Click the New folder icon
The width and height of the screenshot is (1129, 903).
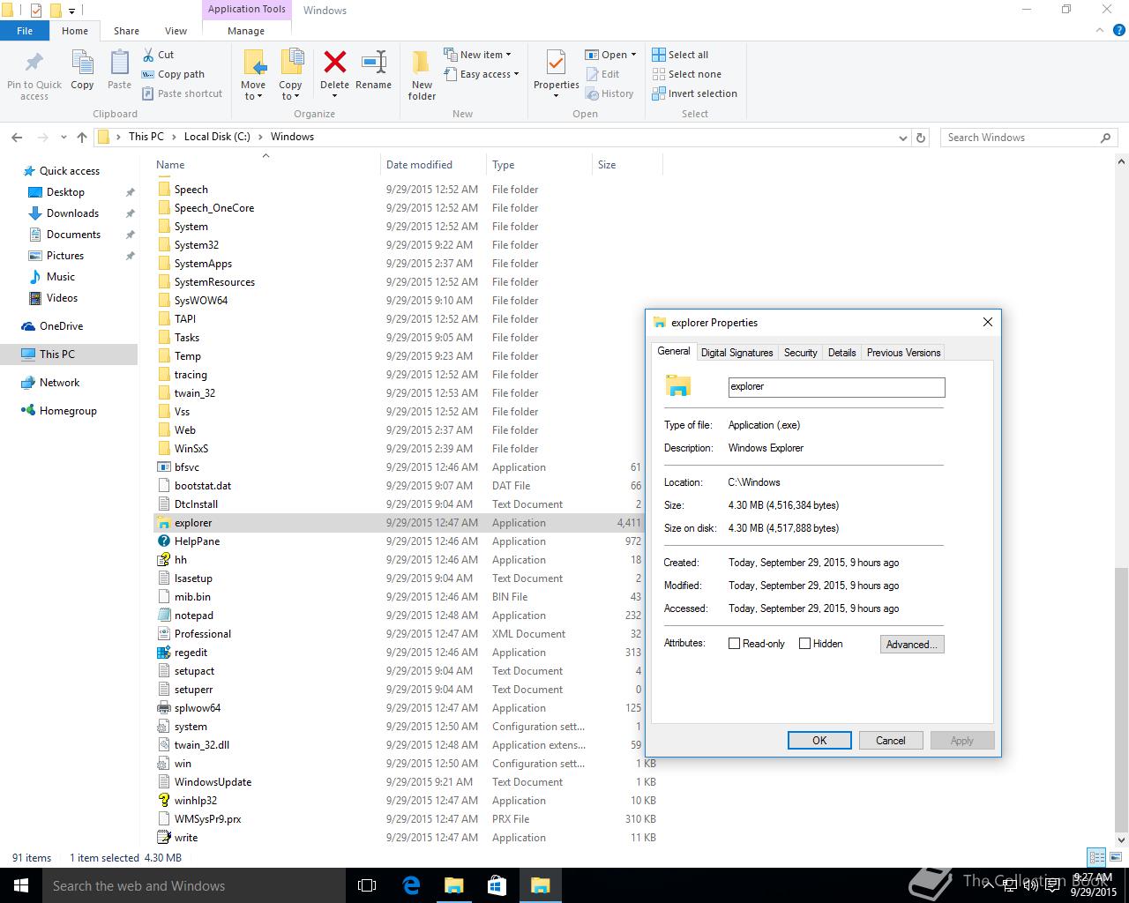(x=422, y=62)
